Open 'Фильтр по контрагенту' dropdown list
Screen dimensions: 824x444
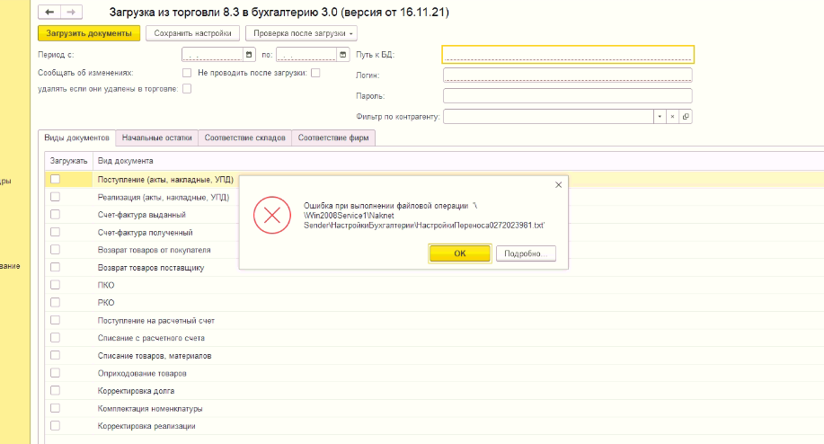point(659,117)
